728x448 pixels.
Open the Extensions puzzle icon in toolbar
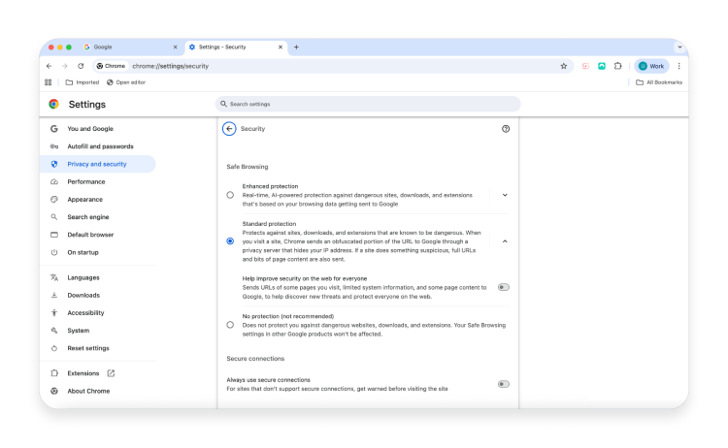617,66
